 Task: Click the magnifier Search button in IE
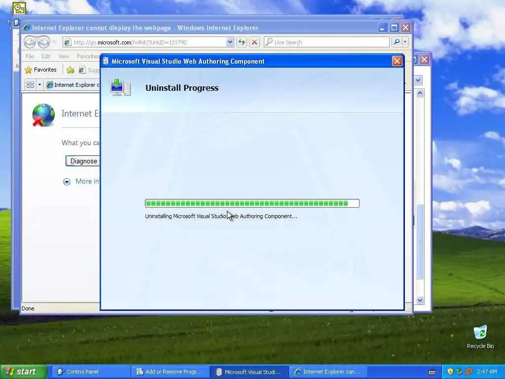tap(397, 42)
